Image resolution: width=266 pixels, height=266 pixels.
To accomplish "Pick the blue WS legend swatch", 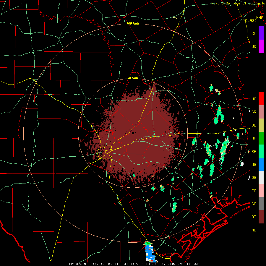I will [x=261, y=164].
